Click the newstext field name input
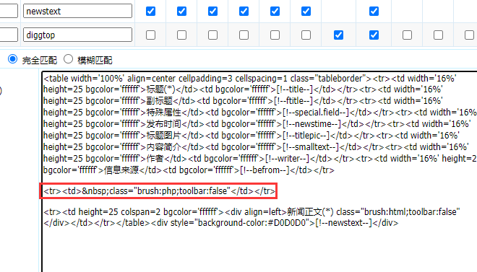The image size is (477, 272). click(x=77, y=11)
